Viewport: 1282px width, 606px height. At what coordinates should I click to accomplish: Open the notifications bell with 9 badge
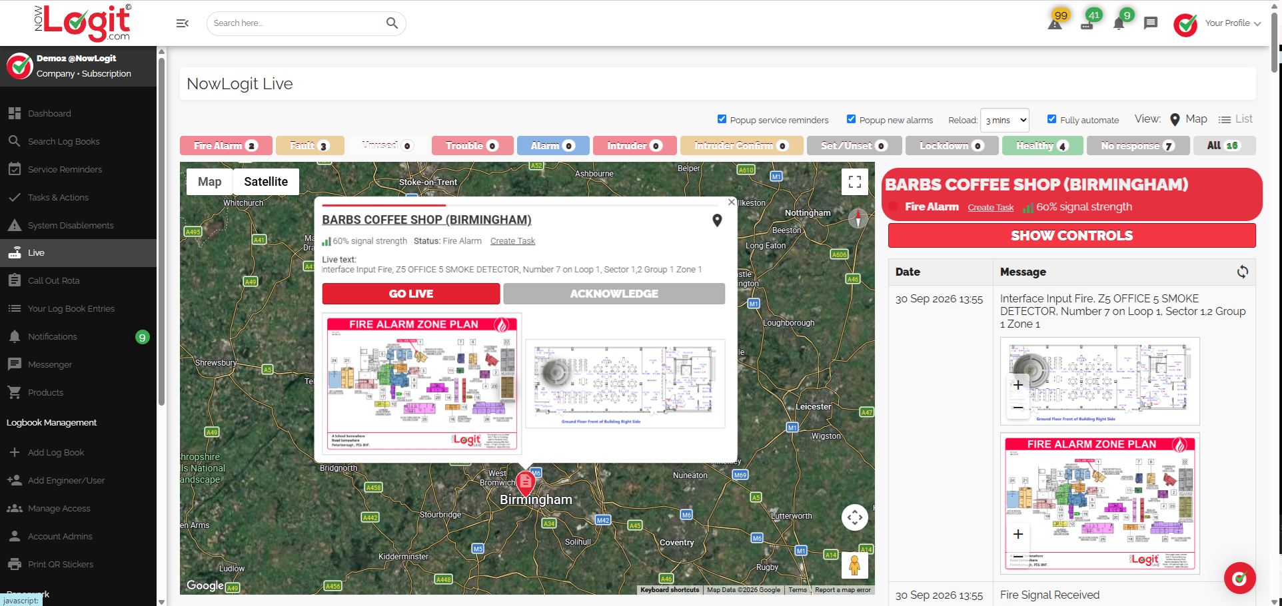pos(1119,25)
